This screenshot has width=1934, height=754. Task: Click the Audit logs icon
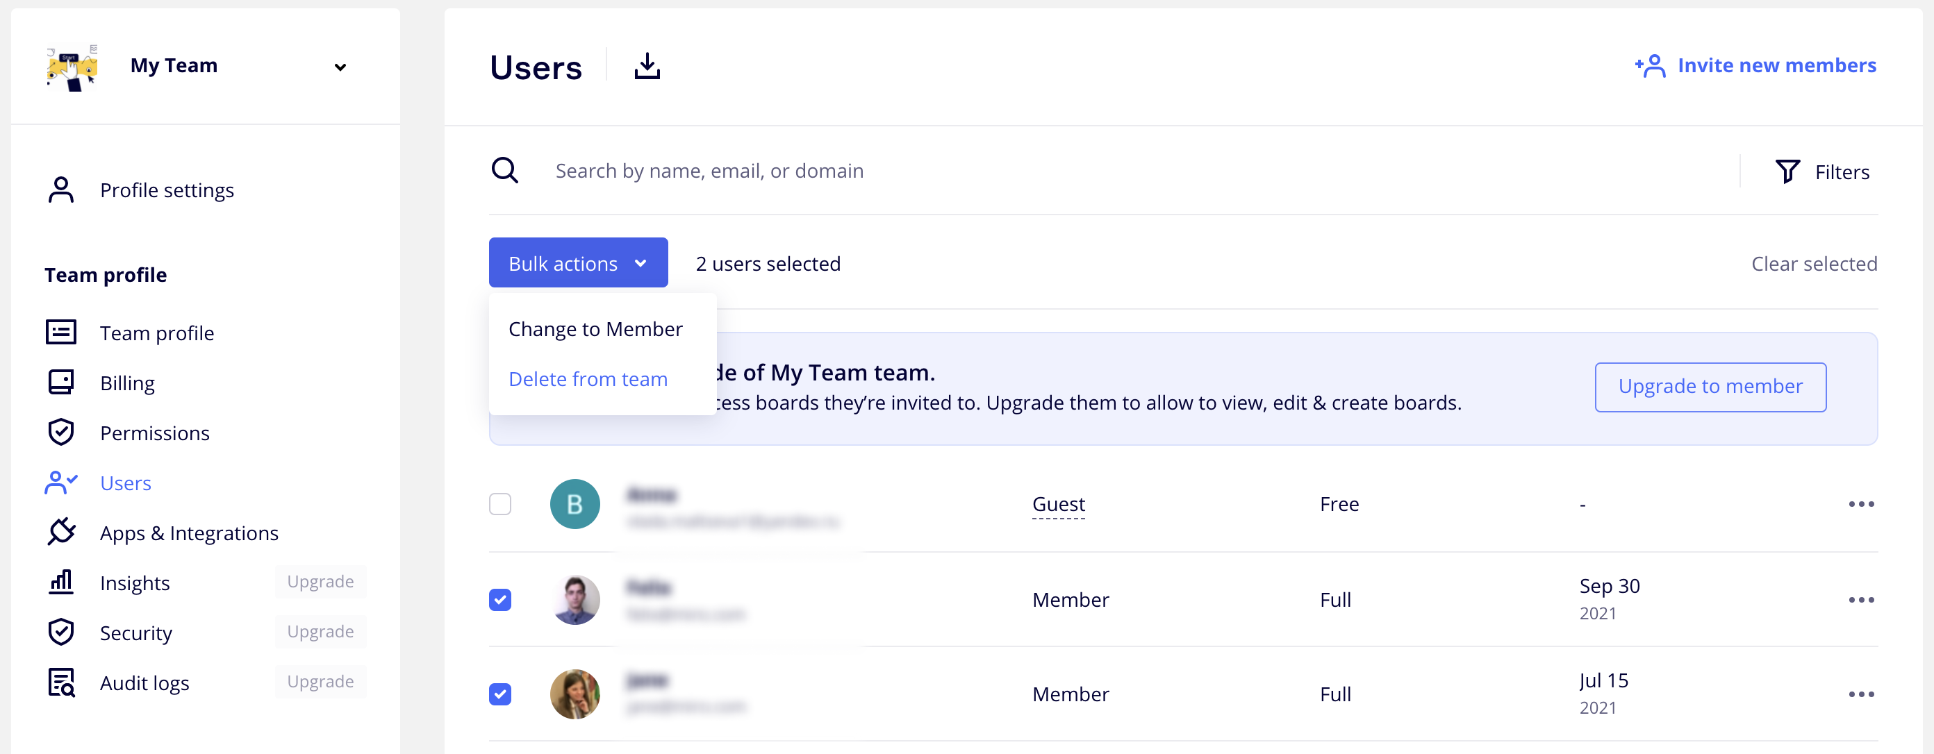click(x=61, y=682)
